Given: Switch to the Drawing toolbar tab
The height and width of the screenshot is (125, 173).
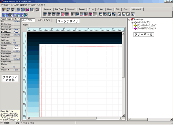Looking at the screenshot, I should click(x=48, y=9).
